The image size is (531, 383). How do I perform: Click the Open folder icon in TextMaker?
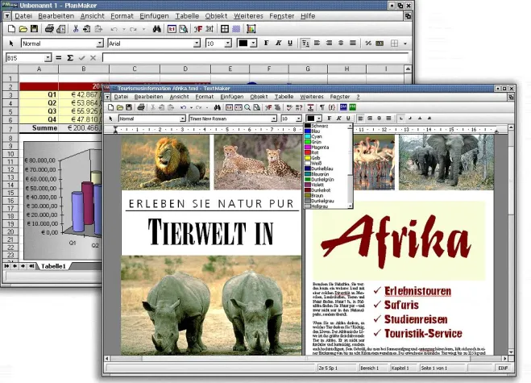(120, 106)
